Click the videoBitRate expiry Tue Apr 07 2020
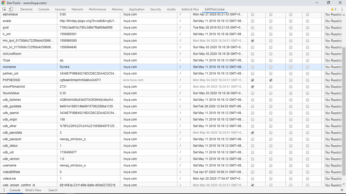Screen dimensions: 346x194 (219, 172)
